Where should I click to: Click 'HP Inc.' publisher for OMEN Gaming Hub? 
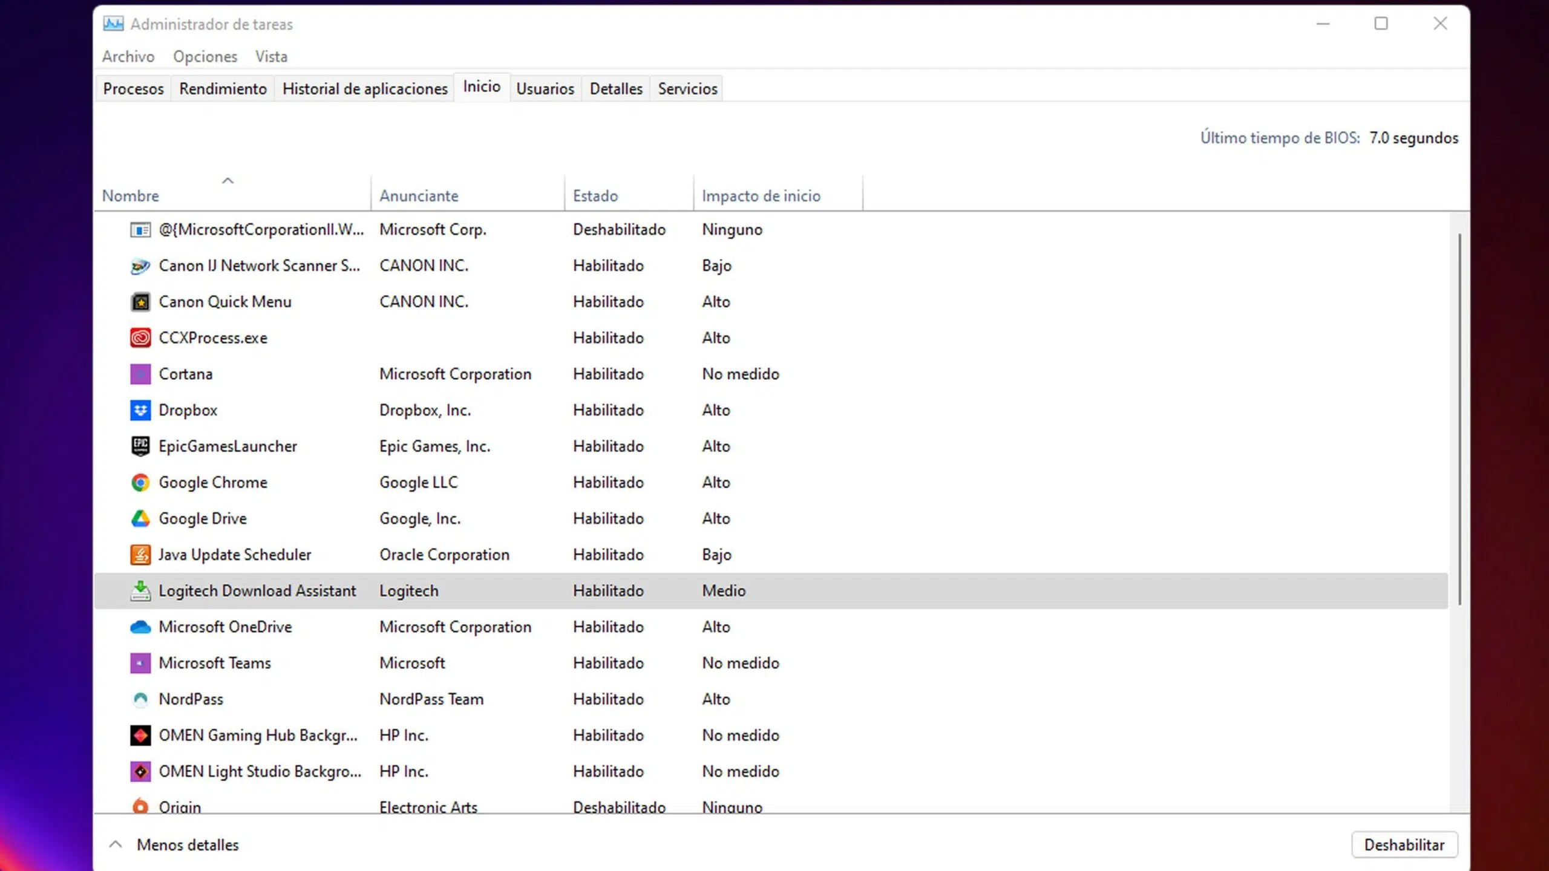click(404, 736)
